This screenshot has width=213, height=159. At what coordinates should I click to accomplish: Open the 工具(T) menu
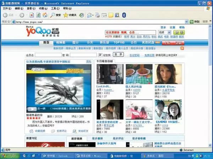pyautogui.click(x=55, y=8)
